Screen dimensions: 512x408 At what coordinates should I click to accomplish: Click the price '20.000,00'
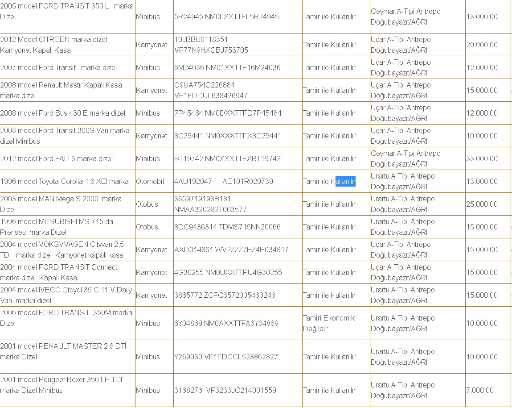tap(482, 45)
